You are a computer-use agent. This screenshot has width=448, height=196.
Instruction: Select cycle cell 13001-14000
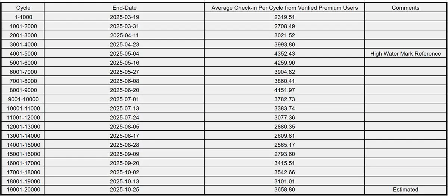pos(23,135)
